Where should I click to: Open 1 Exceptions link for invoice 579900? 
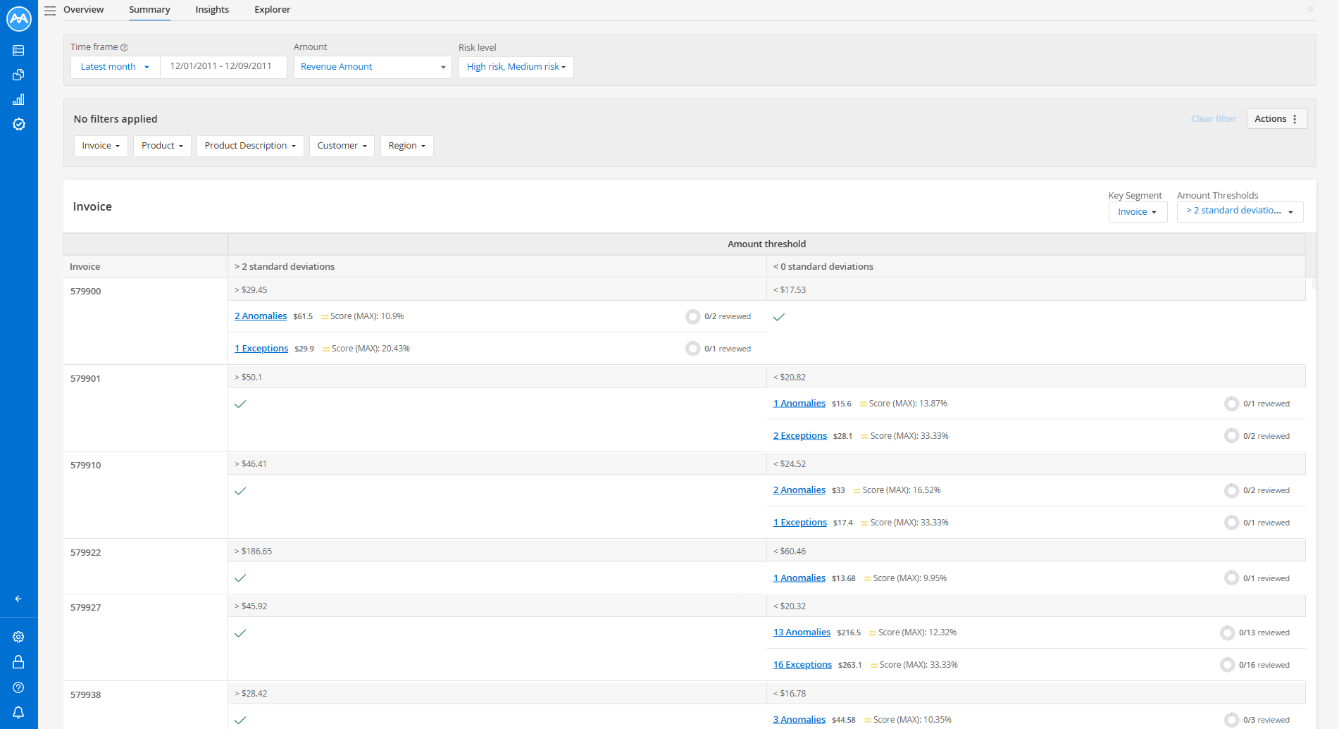pos(261,349)
